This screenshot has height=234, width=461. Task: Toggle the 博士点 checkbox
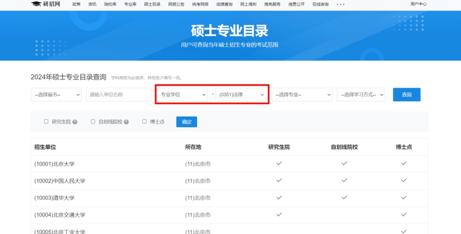[x=144, y=122]
